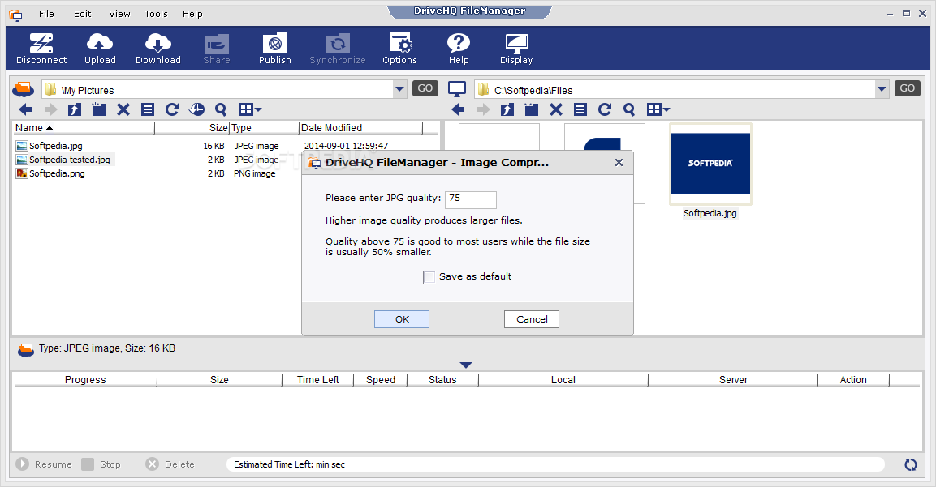This screenshot has width=936, height=487.
Task: Open the Edit menu
Action: point(82,14)
